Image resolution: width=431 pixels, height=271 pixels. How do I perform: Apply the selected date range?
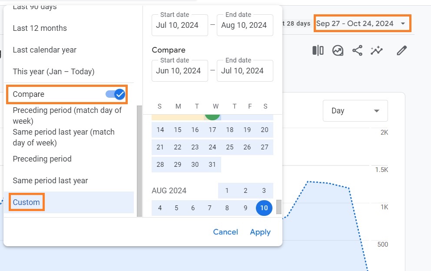tap(260, 232)
